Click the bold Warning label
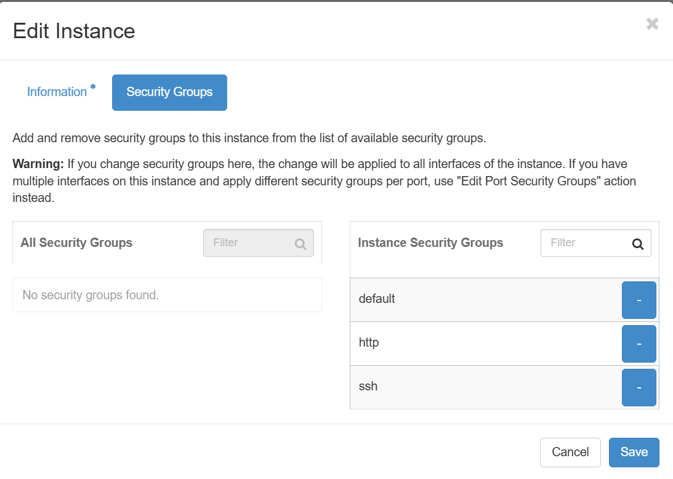This screenshot has height=479, width=673. 38,164
